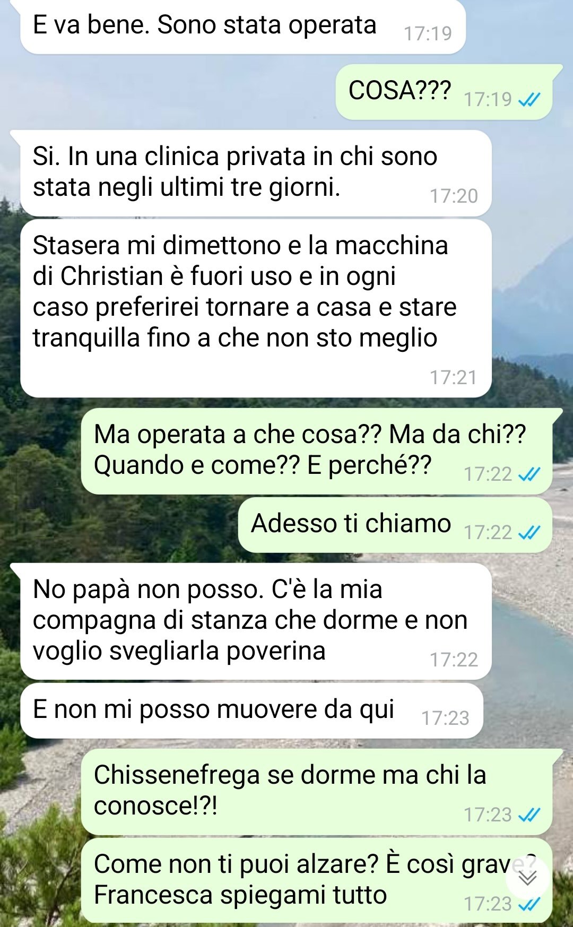This screenshot has height=927, width=573.
Task: Select the 'E non mi posso muovere da qui' message
Action: tap(251, 711)
